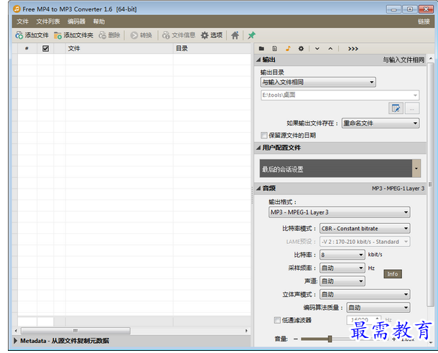Click the browse '...' output folder button
The width and height of the screenshot is (438, 353).
click(412, 108)
